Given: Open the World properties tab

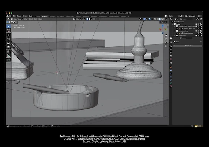Looking at the screenshot, I should [x=171, y=59].
